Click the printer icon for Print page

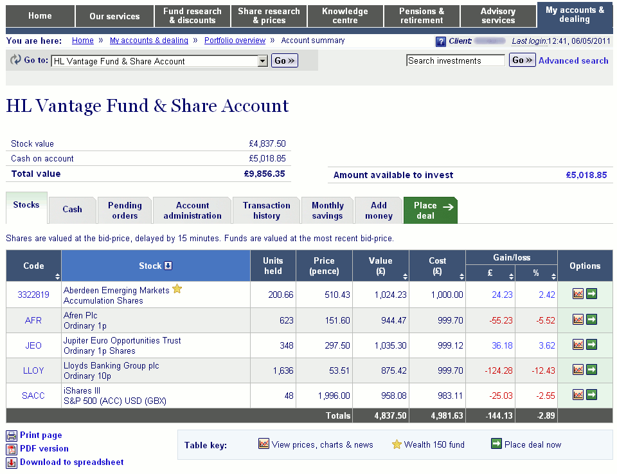click(12, 436)
